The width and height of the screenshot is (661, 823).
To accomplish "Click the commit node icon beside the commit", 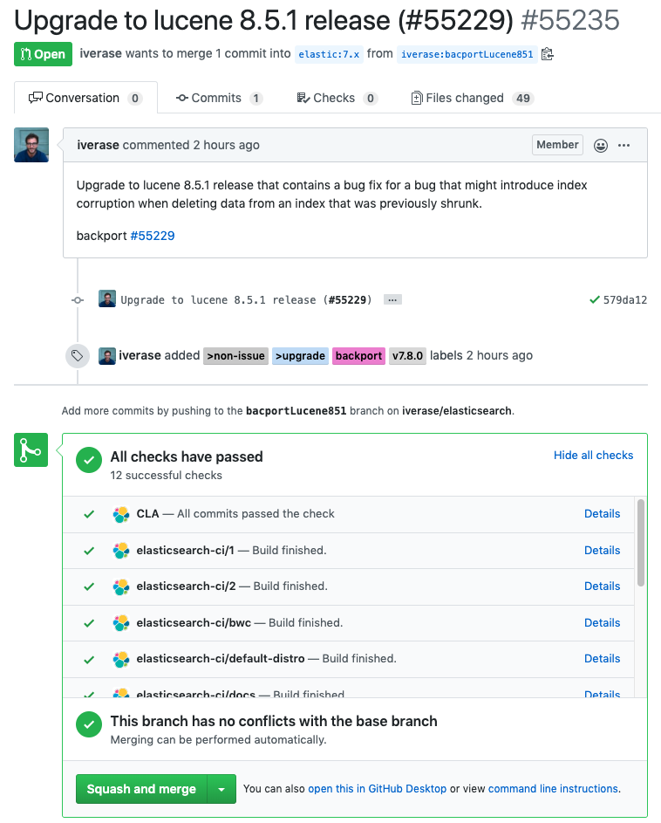I will [77, 298].
